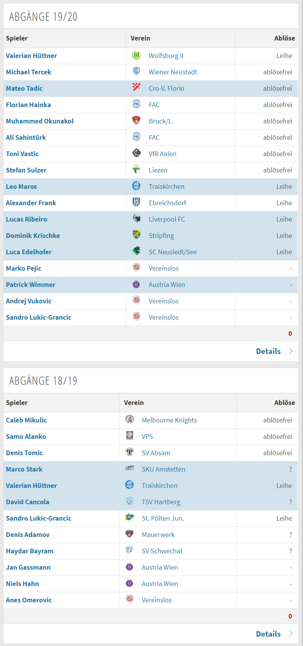Click the Melbourne Knights club crest

pos(130,420)
